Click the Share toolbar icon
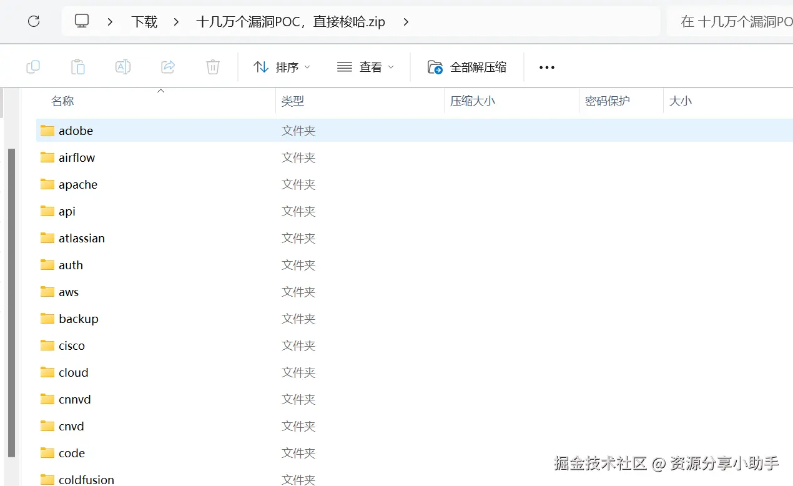The height and width of the screenshot is (486, 793). tap(168, 67)
